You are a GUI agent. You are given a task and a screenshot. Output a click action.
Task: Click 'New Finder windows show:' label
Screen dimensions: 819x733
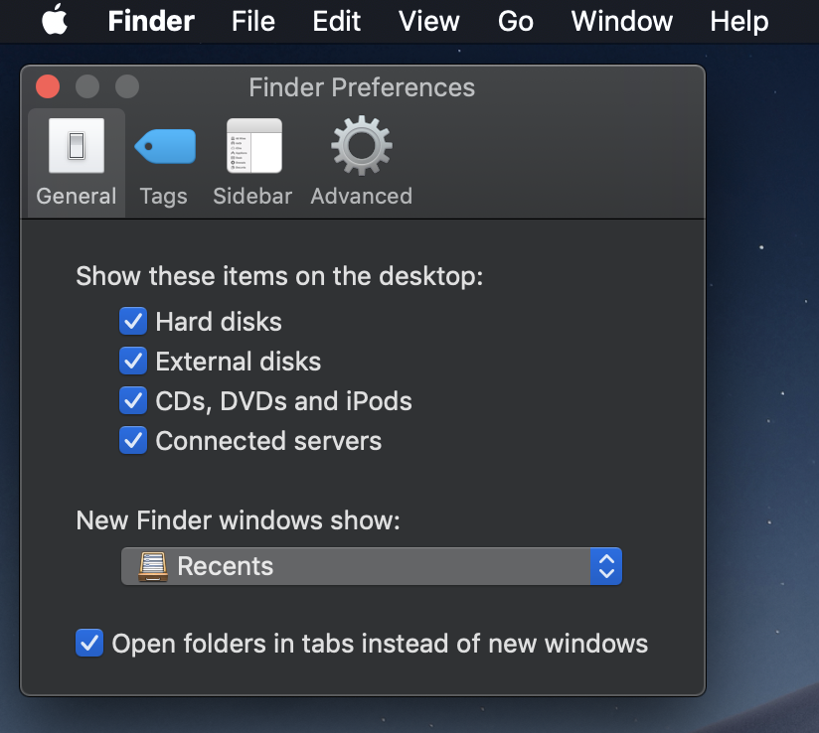pyautogui.click(x=238, y=520)
